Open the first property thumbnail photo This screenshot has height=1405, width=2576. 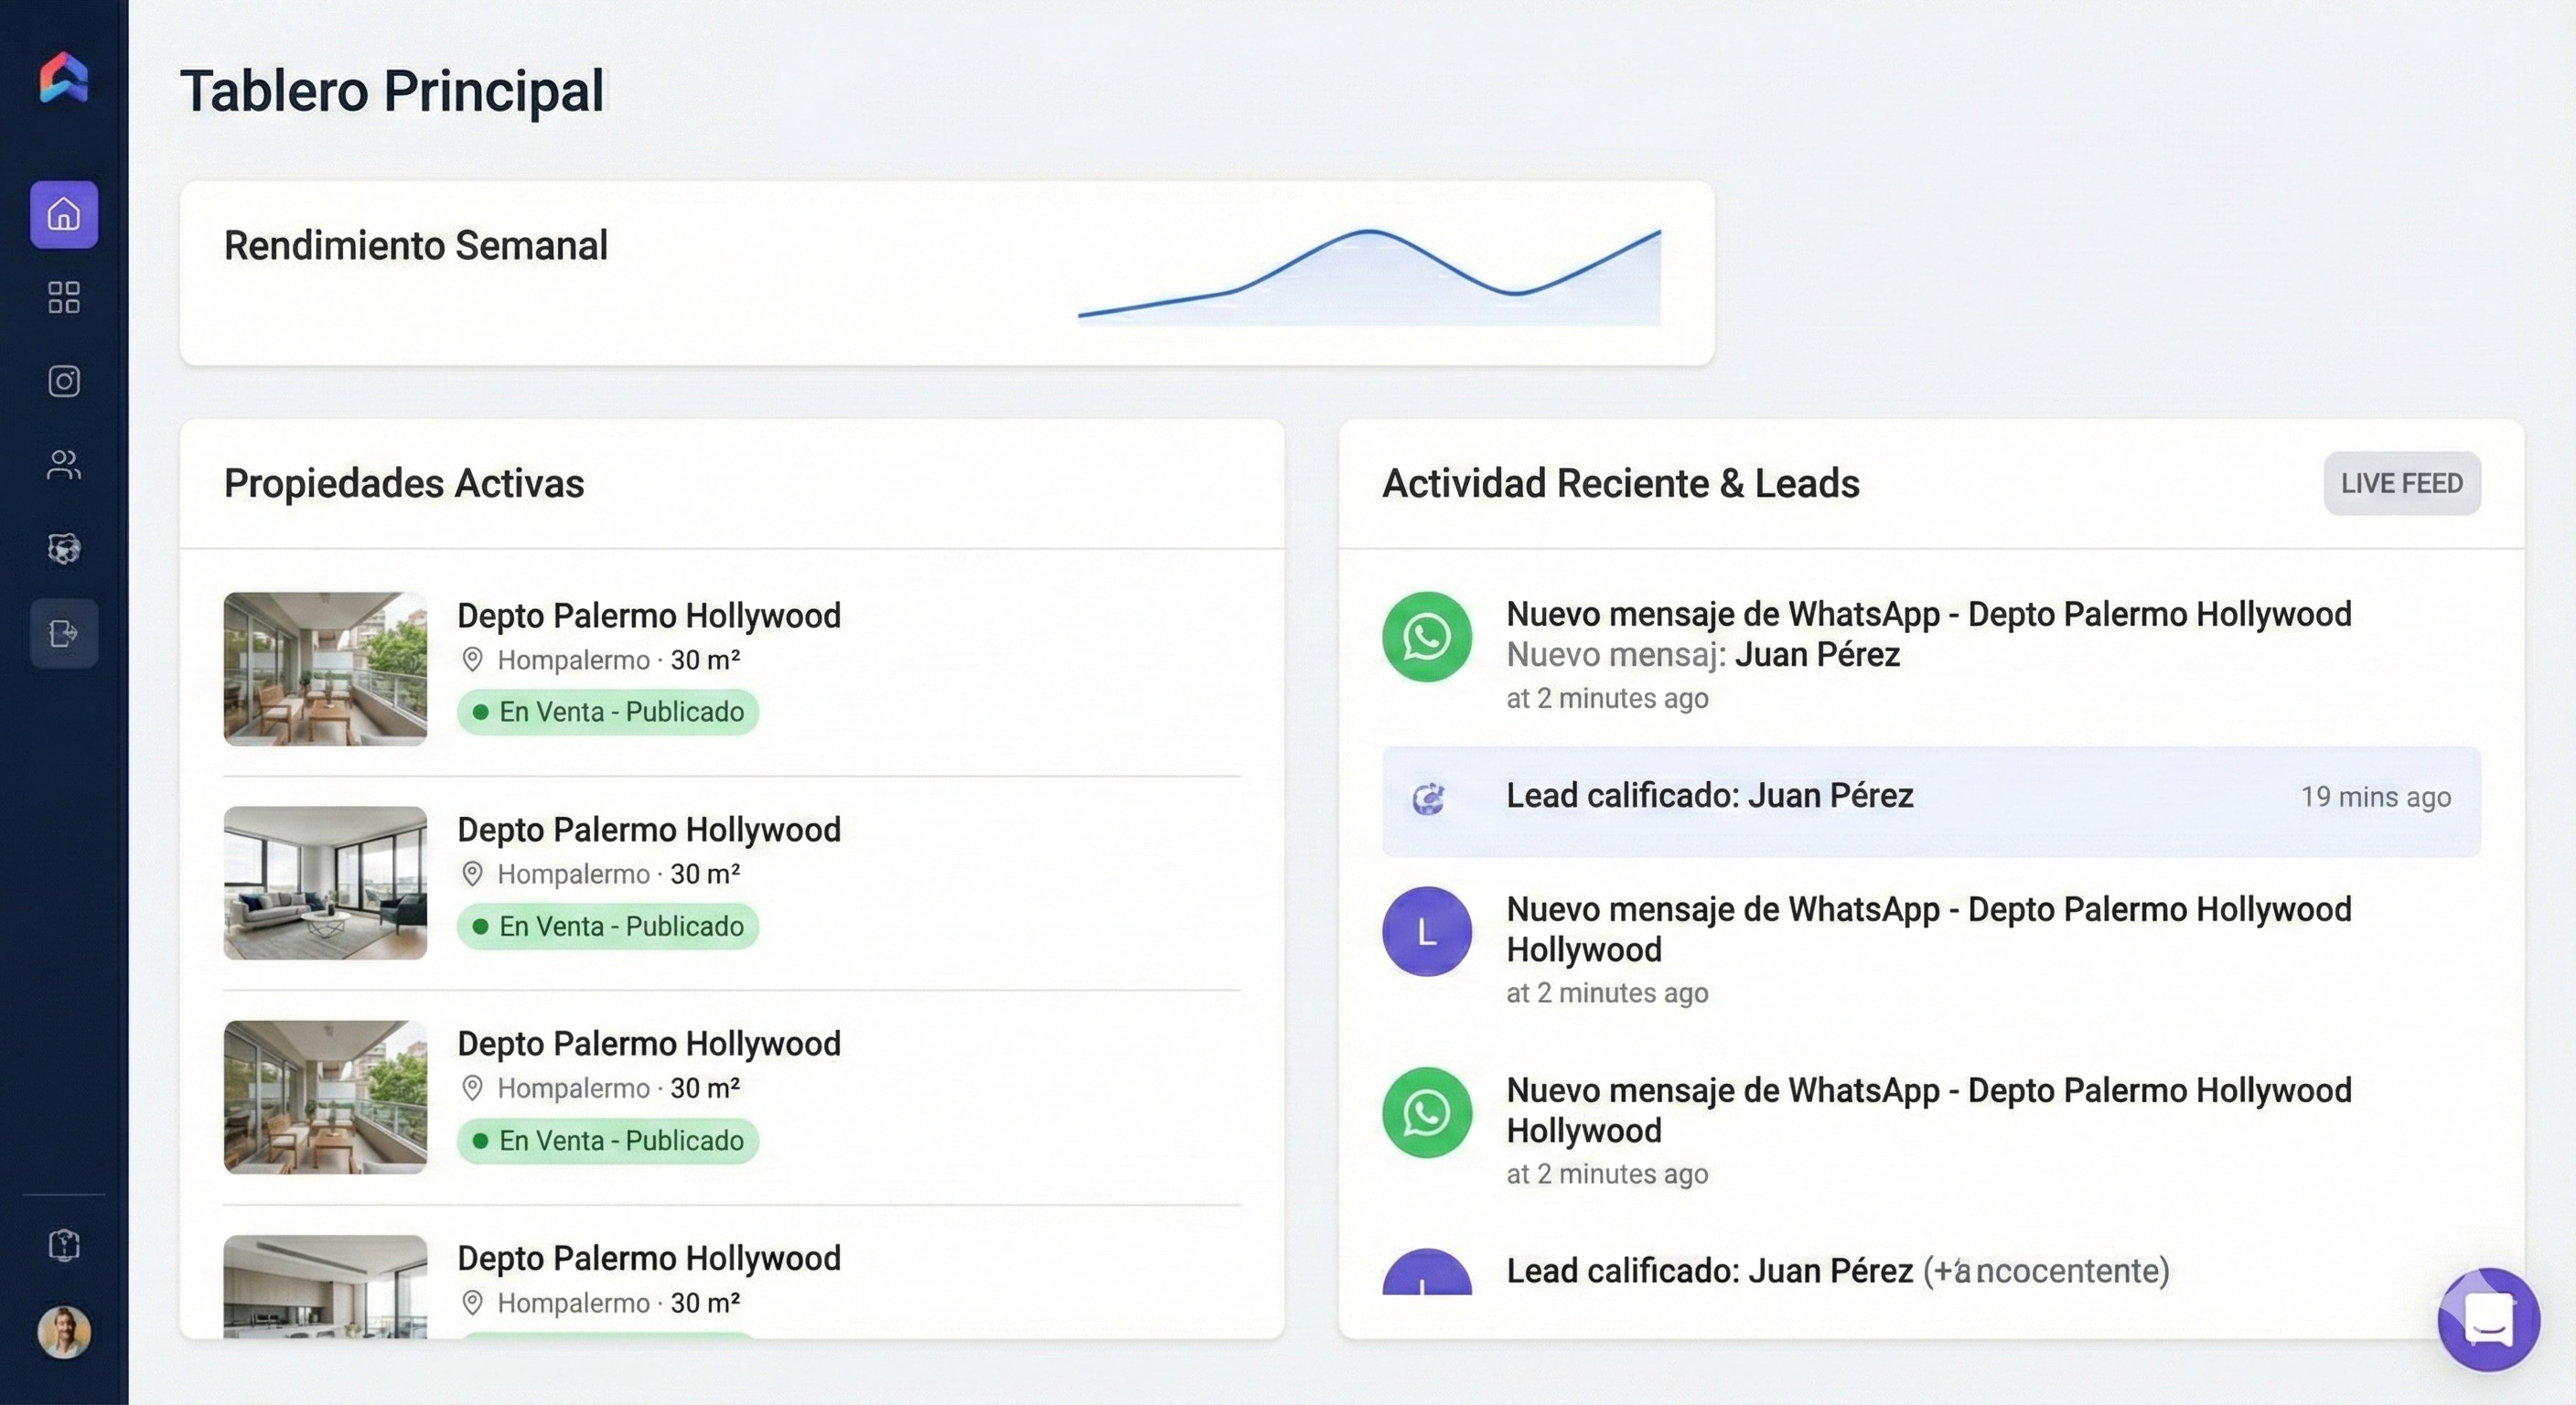(x=324, y=669)
